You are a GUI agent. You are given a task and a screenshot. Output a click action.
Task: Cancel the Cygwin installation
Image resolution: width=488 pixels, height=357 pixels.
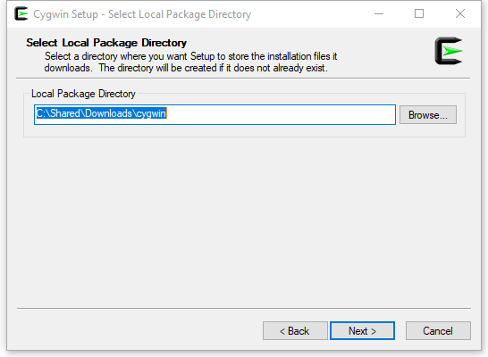(438, 331)
